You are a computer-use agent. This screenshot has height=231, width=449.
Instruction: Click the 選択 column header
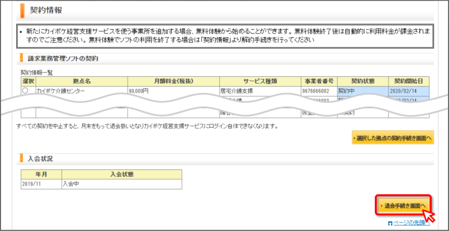click(28, 81)
